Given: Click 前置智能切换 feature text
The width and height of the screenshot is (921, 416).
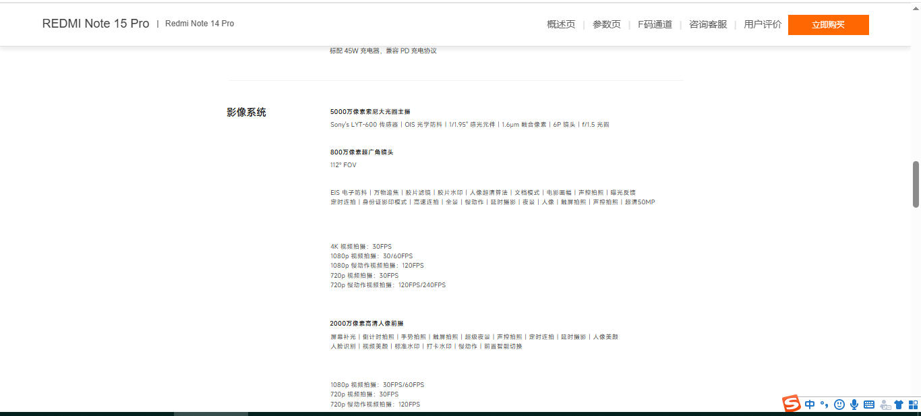Looking at the screenshot, I should pyautogui.click(x=502, y=347).
